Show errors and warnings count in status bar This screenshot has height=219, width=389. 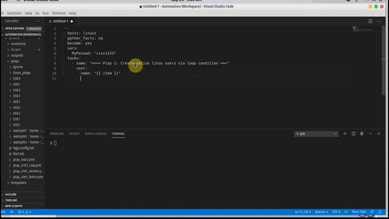coord(24,212)
